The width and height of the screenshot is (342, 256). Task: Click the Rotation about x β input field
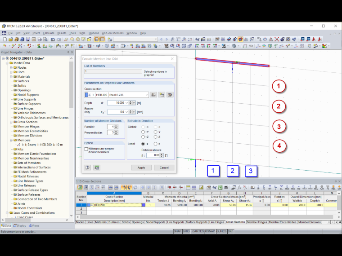click(x=153, y=155)
